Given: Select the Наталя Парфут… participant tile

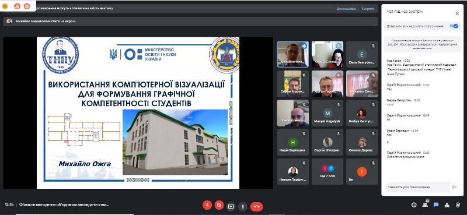Looking at the screenshot, I should 293,171.
